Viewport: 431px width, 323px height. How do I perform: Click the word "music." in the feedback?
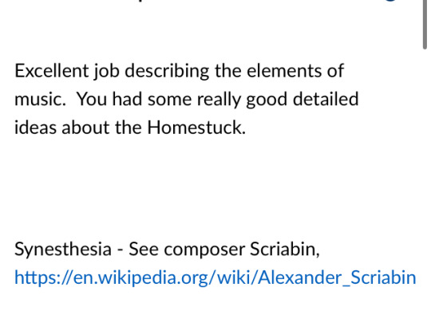pyautogui.click(x=40, y=99)
